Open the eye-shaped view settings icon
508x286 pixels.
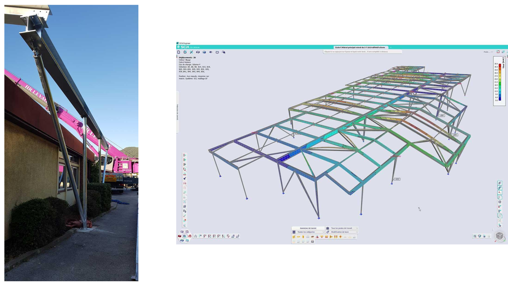click(x=211, y=52)
